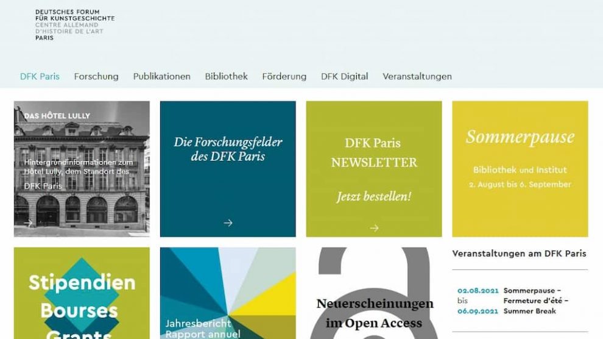Open the Stipendien Bourses Grants tile
Viewport: 603px width, 339px height.
click(x=82, y=293)
